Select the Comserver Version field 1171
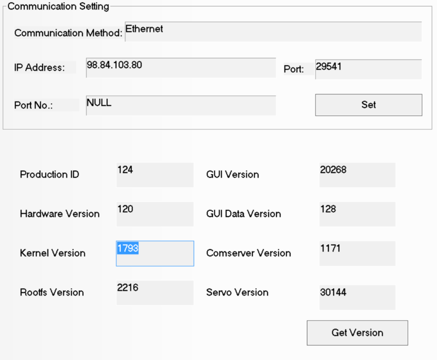 pos(357,253)
